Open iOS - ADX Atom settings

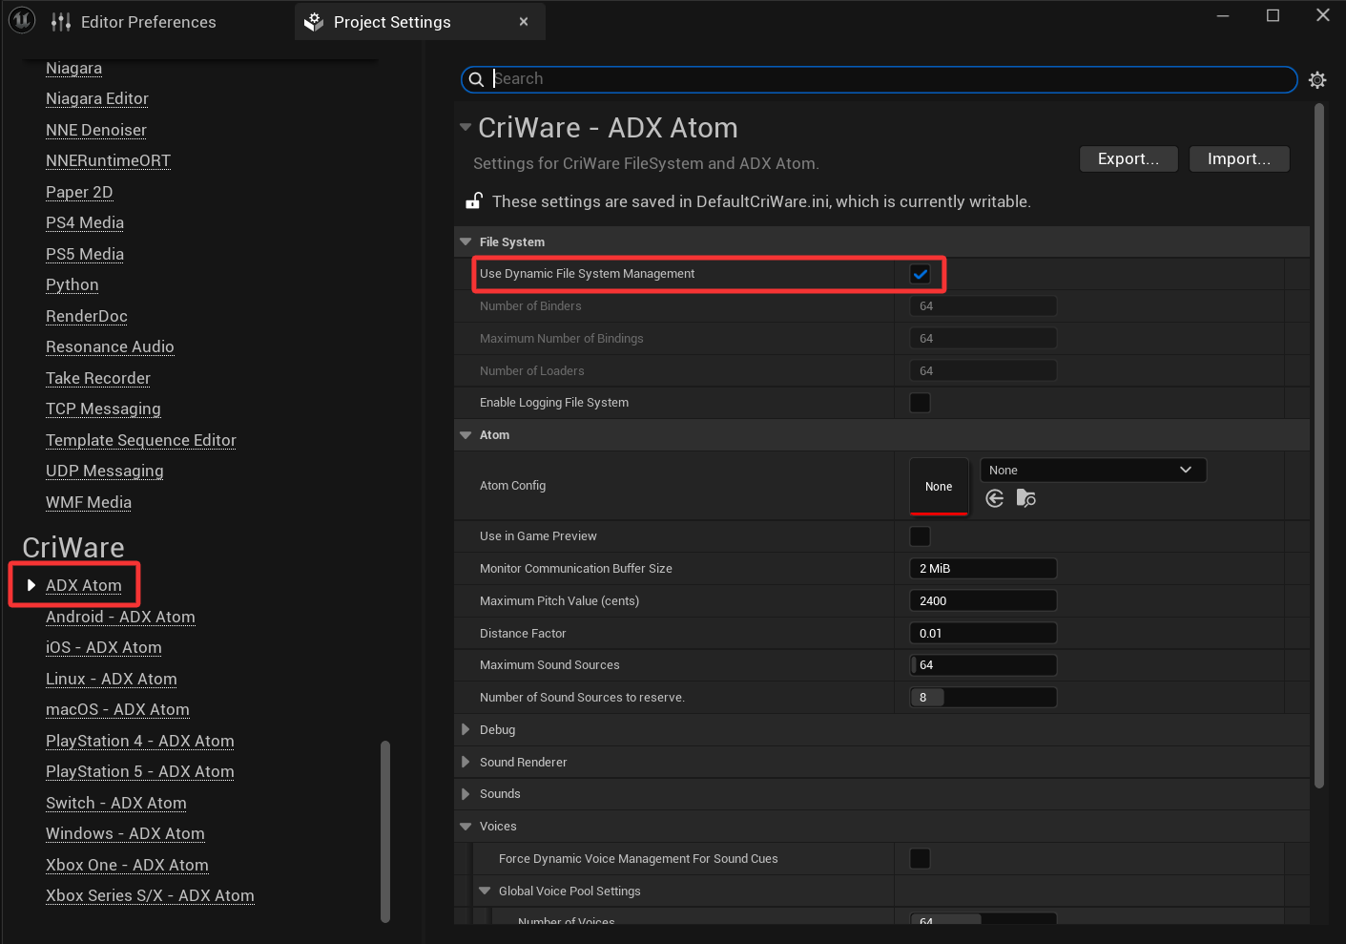(104, 648)
